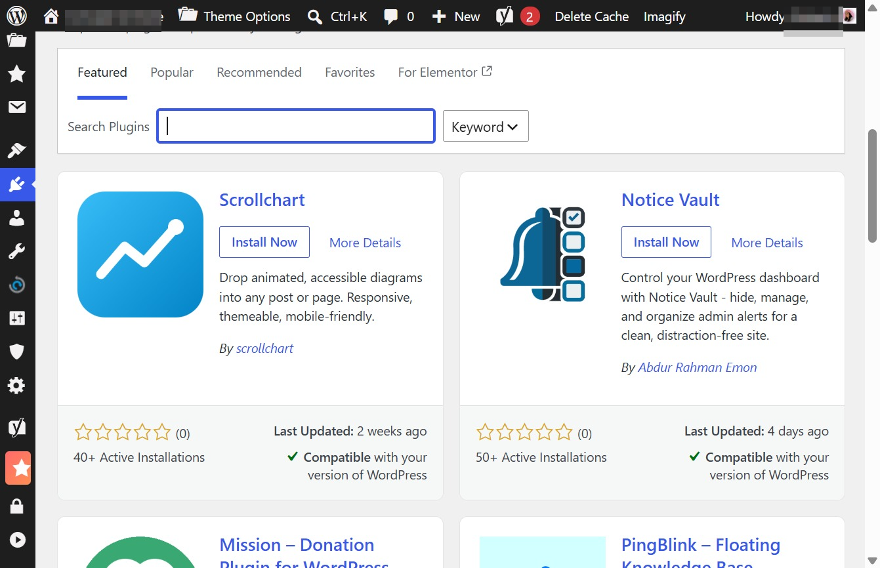The height and width of the screenshot is (568, 880).
Task: Open the envelope mail sidebar menu
Action: (x=16, y=107)
